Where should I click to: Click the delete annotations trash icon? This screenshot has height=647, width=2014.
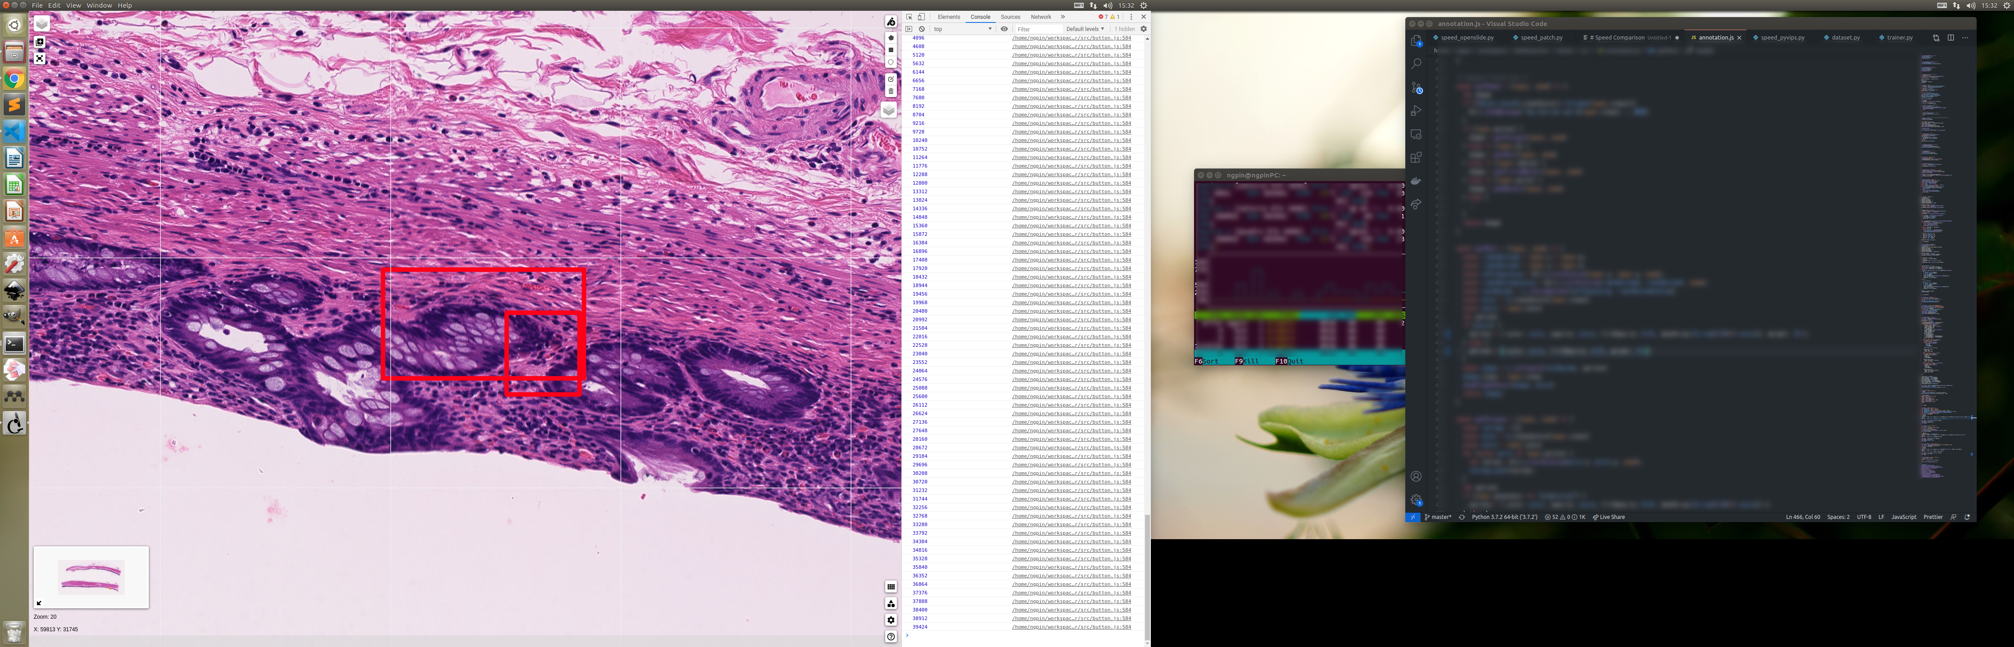tap(891, 91)
